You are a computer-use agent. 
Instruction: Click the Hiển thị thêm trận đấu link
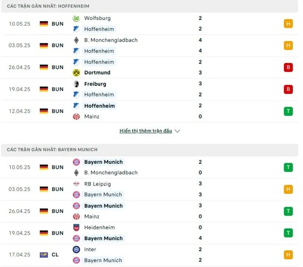[x=147, y=131]
